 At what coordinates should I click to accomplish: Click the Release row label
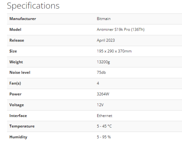coord(17,40)
